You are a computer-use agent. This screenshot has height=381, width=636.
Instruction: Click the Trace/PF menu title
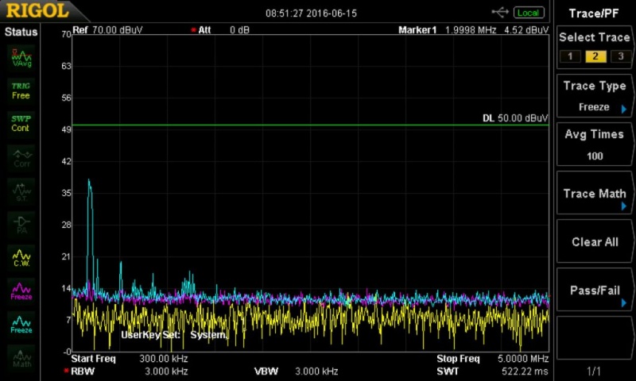coord(595,13)
